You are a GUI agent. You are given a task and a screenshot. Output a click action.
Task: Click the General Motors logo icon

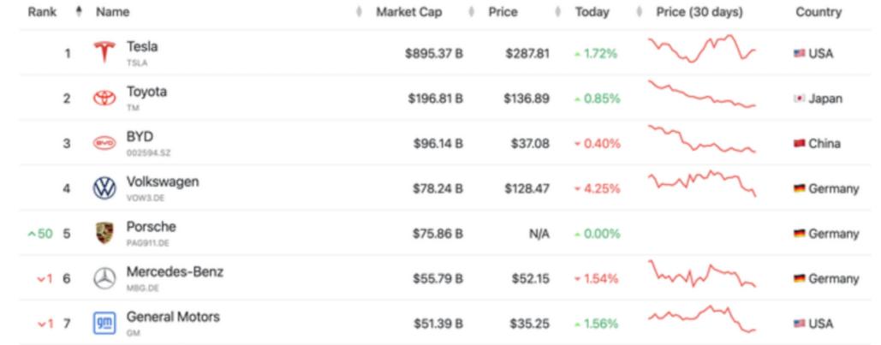tap(104, 324)
